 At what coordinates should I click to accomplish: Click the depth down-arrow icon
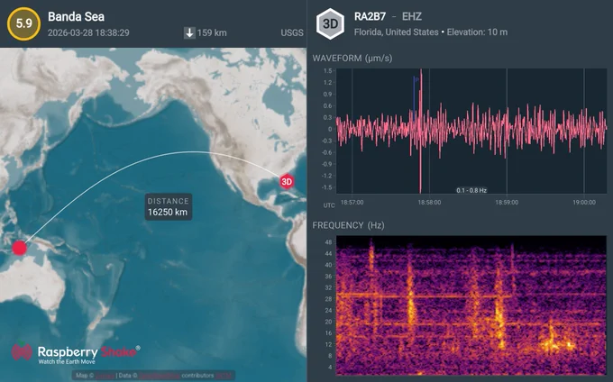[189, 32]
